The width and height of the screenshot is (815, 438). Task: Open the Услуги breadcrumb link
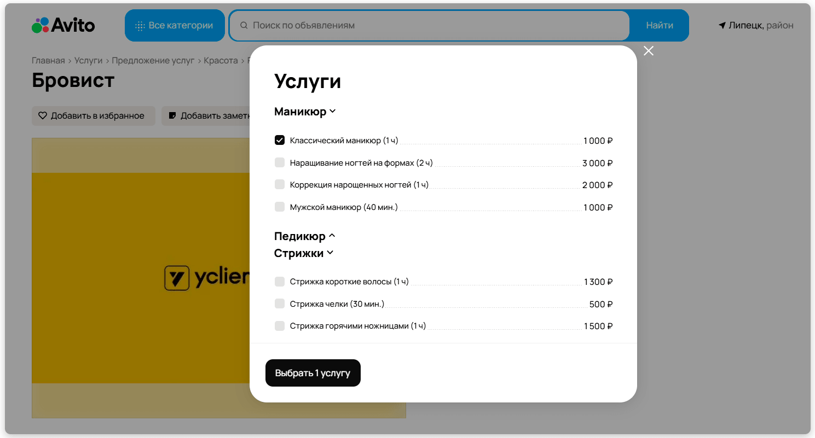pyautogui.click(x=88, y=60)
